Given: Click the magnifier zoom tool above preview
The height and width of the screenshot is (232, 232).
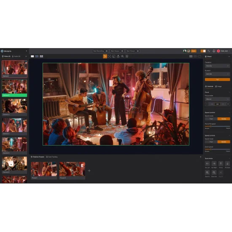Looking at the screenshot, I should point(122,56).
